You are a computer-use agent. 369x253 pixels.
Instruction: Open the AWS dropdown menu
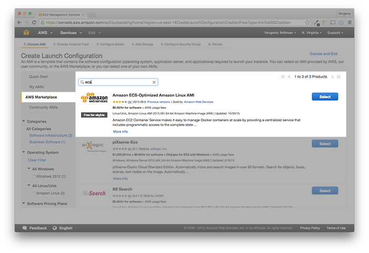point(45,33)
